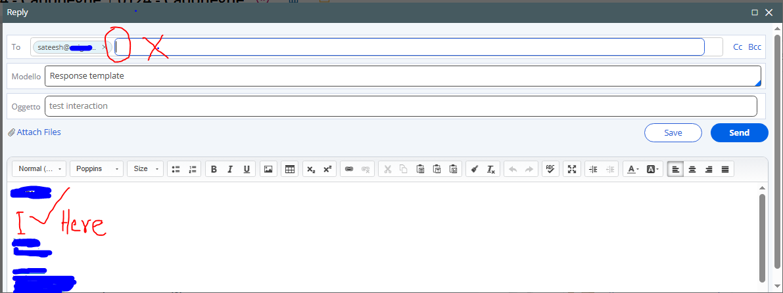Image resolution: width=783 pixels, height=293 pixels.
Task: Apply superscript formatting
Action: (327, 169)
